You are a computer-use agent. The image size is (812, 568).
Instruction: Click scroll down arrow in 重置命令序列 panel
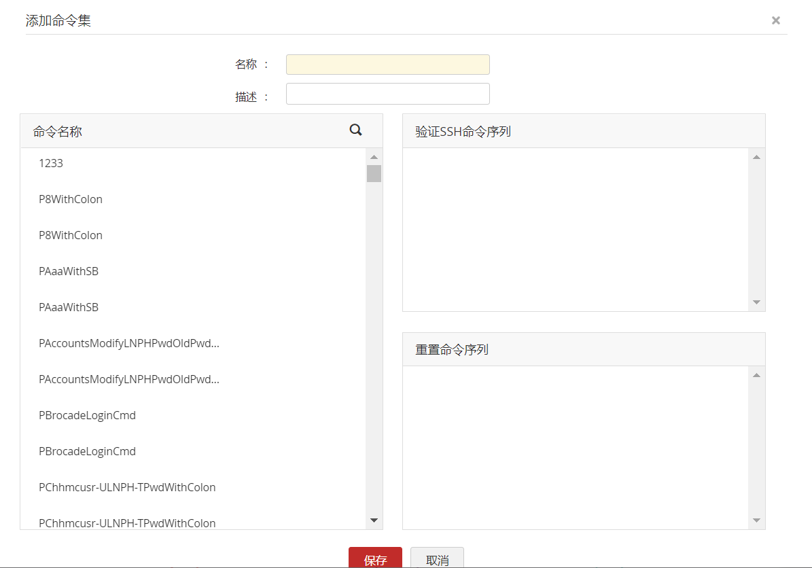coord(756,520)
